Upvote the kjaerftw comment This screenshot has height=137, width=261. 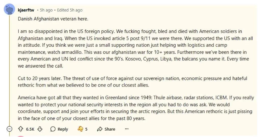[21, 129]
